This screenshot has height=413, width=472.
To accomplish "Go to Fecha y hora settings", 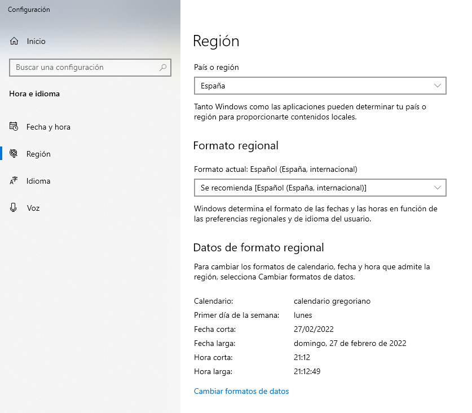I will click(x=48, y=127).
